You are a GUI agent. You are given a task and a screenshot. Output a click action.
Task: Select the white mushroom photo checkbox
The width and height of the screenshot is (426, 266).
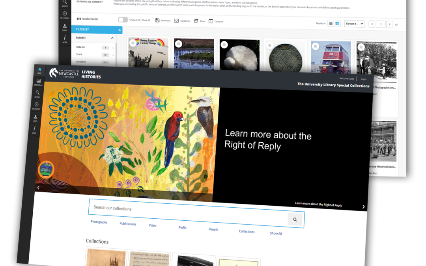(x=224, y=45)
